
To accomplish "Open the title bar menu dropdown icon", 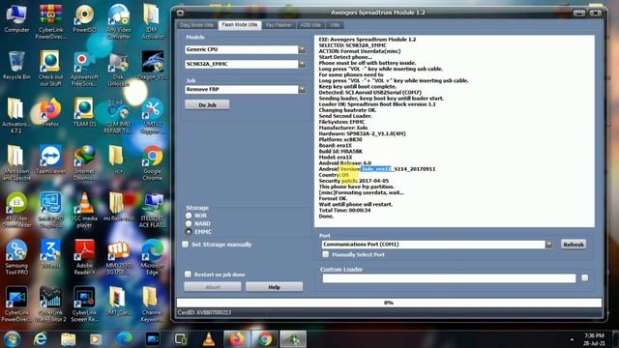I will (181, 13).
